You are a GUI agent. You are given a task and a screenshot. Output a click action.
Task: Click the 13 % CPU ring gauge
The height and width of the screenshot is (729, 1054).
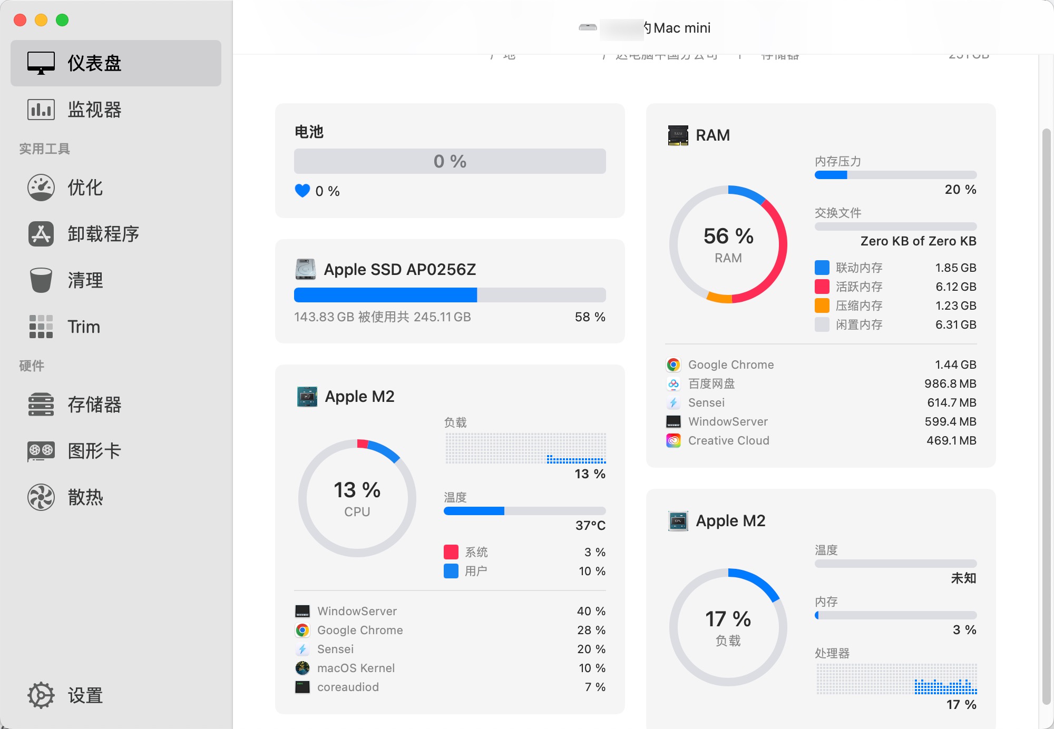coord(357,498)
